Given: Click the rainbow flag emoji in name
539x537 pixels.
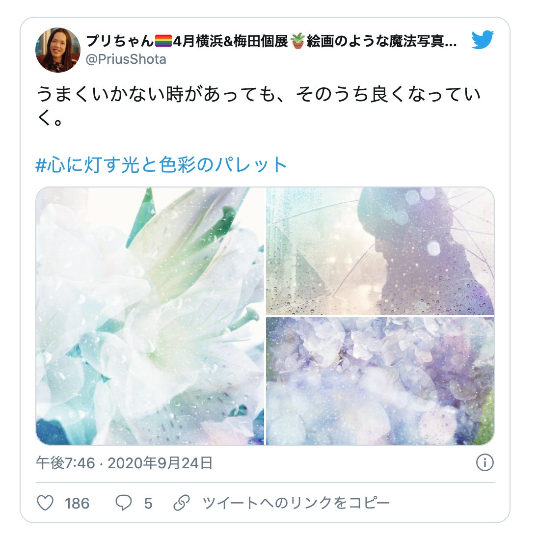Looking at the screenshot, I should click(163, 41).
